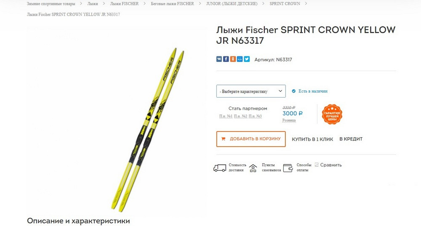Share via Odnoklassniki orange icon
Screen dimensions: 421x226
point(233,59)
